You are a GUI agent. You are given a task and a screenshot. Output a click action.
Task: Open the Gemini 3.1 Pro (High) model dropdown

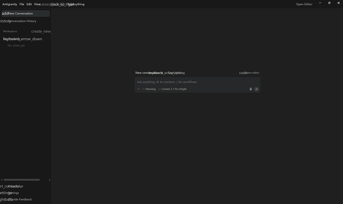coord(173,89)
